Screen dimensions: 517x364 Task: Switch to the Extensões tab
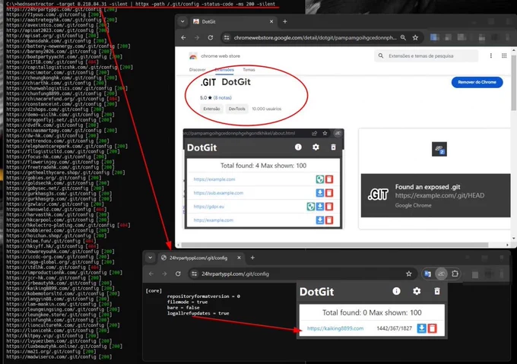click(224, 70)
